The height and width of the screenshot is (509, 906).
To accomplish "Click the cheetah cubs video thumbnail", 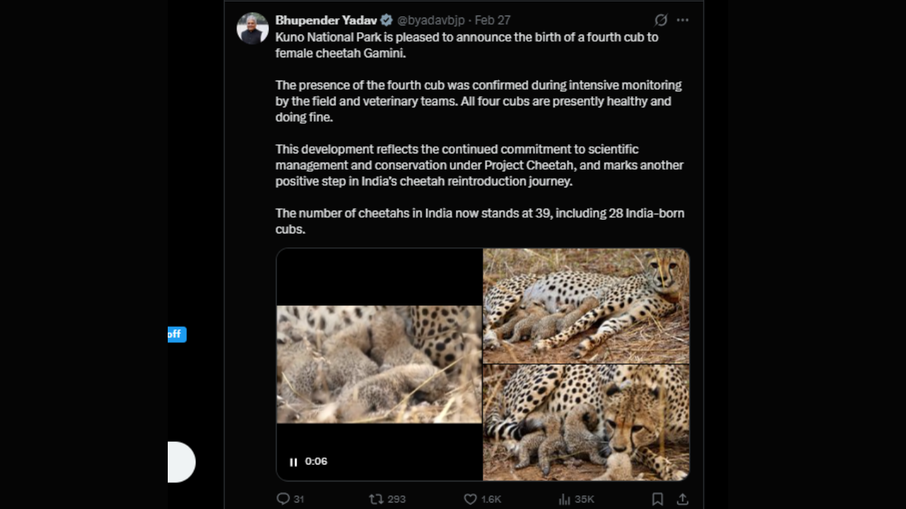I will 379,364.
